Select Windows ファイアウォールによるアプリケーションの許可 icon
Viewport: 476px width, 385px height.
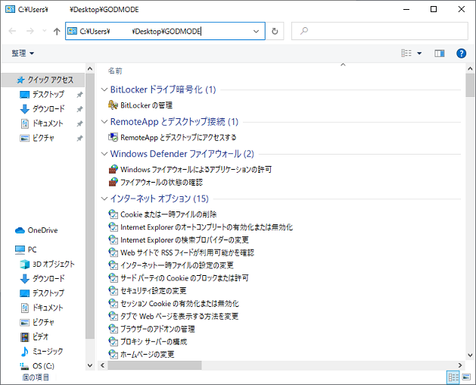click(x=113, y=169)
